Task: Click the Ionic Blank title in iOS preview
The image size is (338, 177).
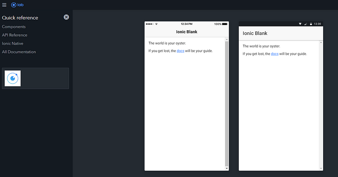Action: pyautogui.click(x=187, y=32)
